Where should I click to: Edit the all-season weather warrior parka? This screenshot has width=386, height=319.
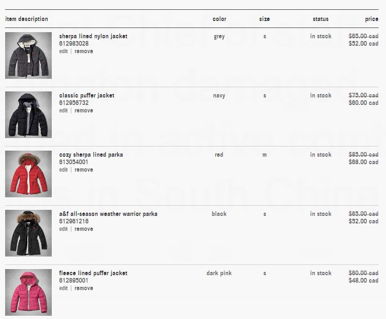click(x=63, y=229)
